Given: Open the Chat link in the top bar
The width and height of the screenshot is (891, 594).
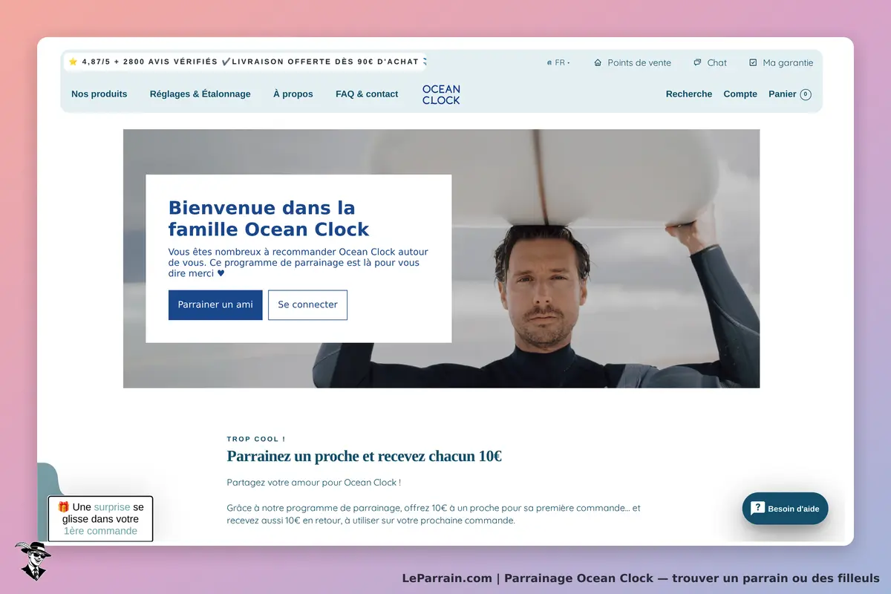Looking at the screenshot, I should click(x=717, y=63).
